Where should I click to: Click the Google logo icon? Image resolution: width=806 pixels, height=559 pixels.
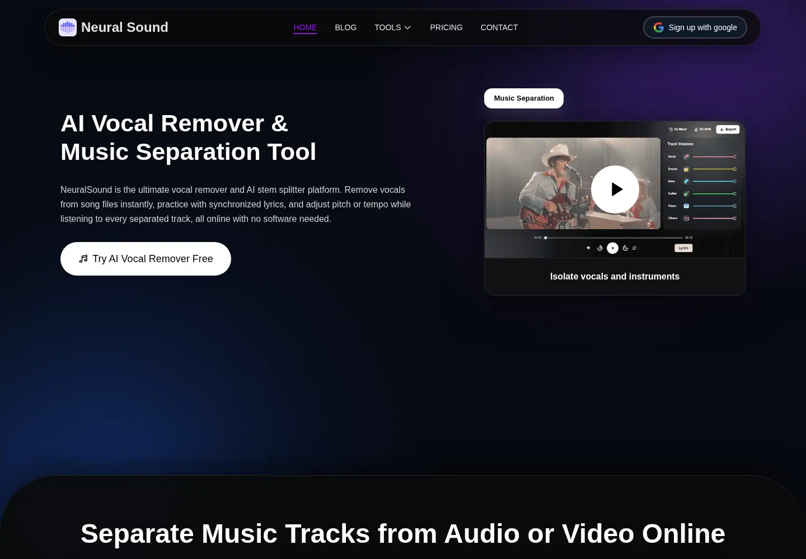[x=659, y=27]
